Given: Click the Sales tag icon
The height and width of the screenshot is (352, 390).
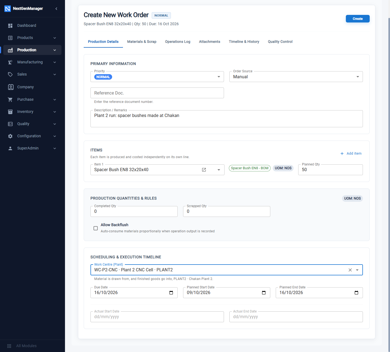Looking at the screenshot, I should [10, 74].
